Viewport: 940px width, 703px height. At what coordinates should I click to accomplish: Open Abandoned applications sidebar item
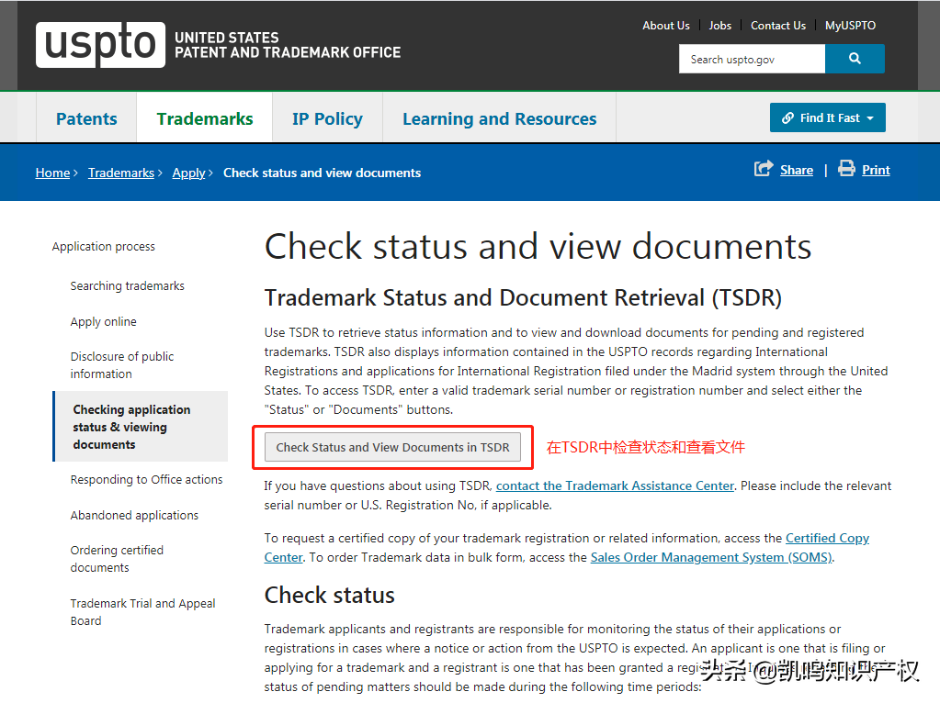coord(134,516)
